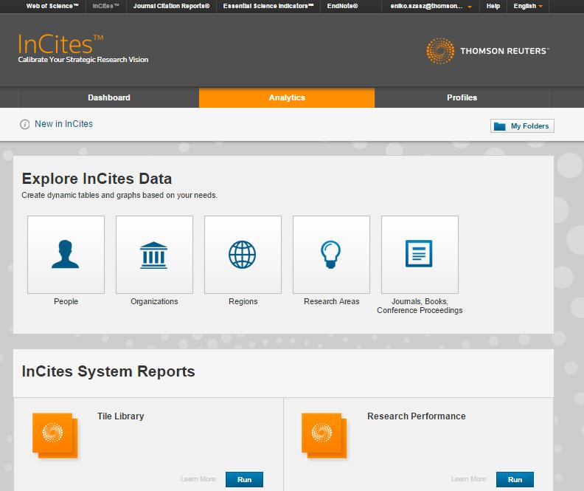This screenshot has width=584, height=491.
Task: Click the Tile Library orange report icon
Action: pos(55,435)
